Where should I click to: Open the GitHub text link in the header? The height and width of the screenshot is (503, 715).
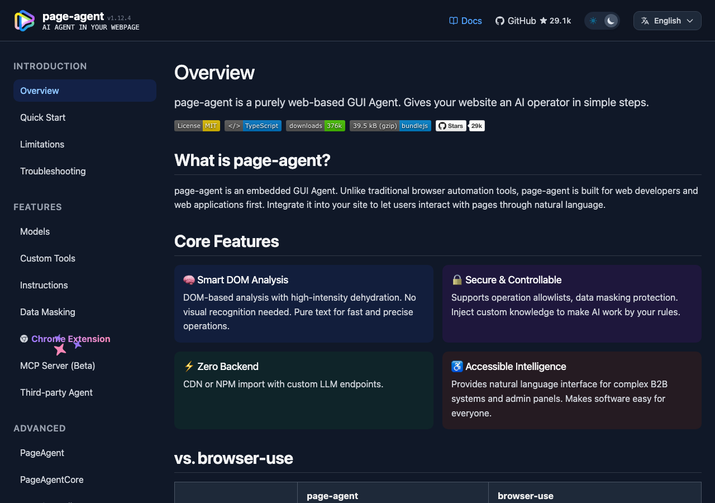[x=522, y=21]
